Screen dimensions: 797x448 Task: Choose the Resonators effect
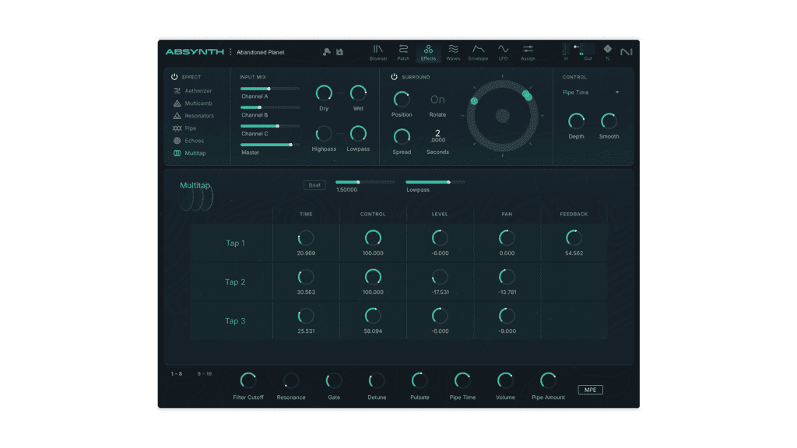[198, 116]
